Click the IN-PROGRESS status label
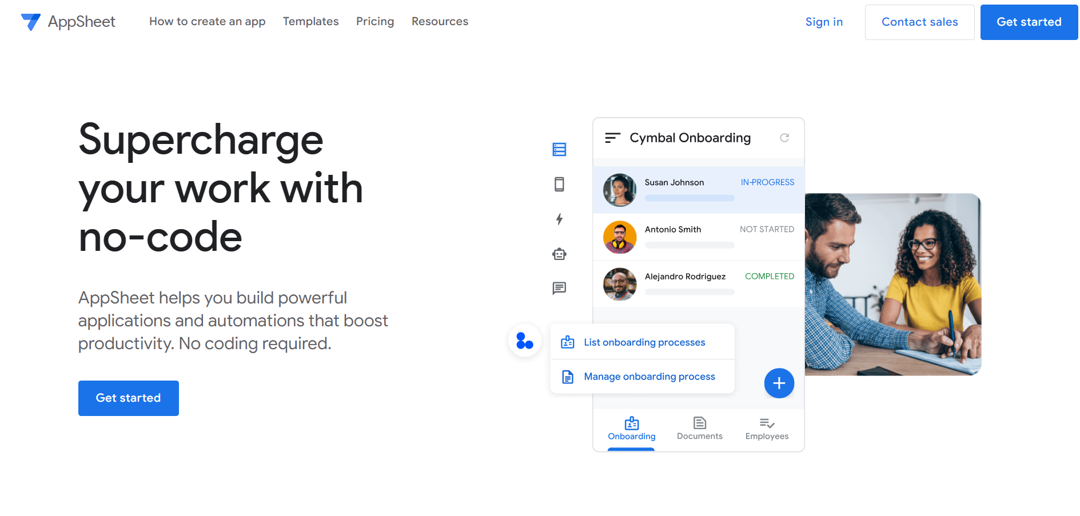This screenshot has width=1080, height=516. click(767, 182)
